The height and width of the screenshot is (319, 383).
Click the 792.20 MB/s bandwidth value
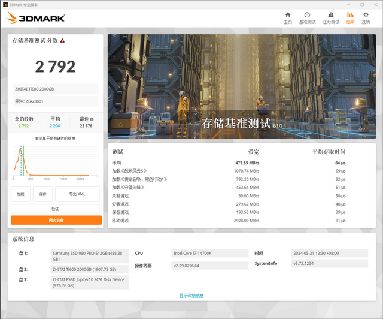248,179
